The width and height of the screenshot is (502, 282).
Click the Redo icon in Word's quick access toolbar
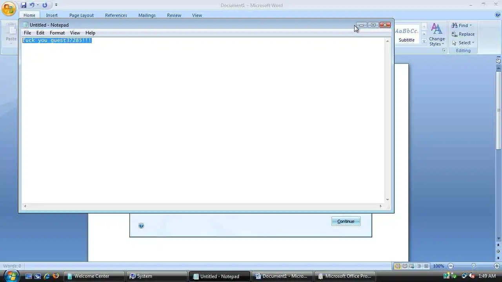(x=45, y=5)
